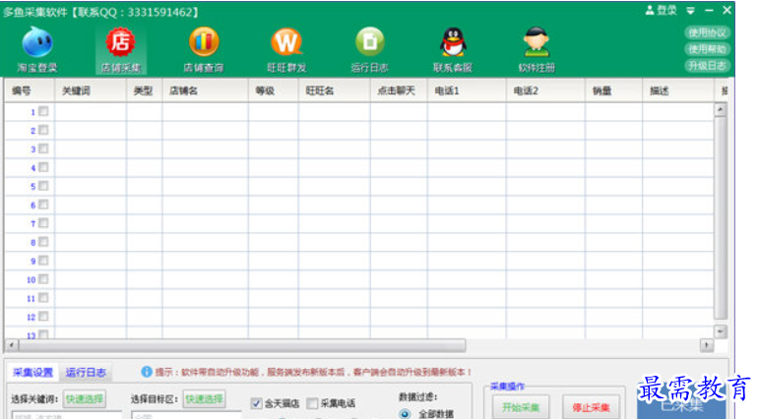The height and width of the screenshot is (419, 759).
Task: Tick the checkbox in row 11
Action: tap(43, 298)
